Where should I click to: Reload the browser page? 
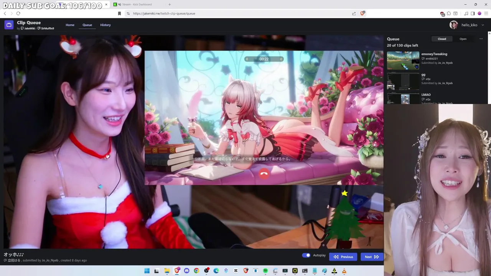tap(18, 13)
